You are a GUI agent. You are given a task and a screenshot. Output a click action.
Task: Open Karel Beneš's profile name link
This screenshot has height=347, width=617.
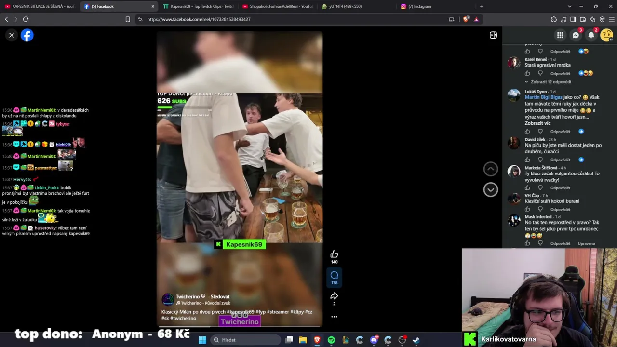(536, 59)
